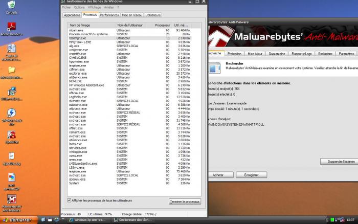Select the HPQTOA~1.EXE process row
Image resolution: width=358 pixels, height=224 pixels.
coord(129,42)
